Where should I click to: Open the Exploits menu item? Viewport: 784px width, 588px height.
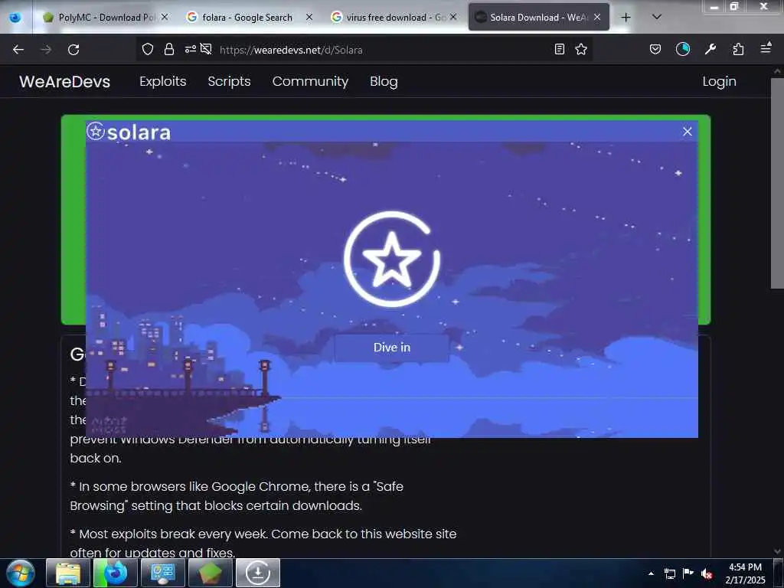(162, 81)
